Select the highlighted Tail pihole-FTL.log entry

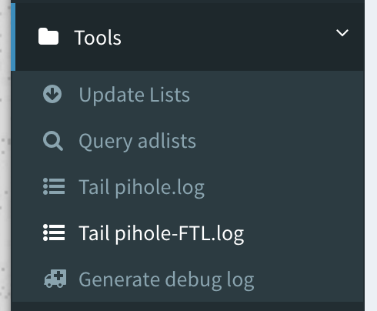coord(162,234)
